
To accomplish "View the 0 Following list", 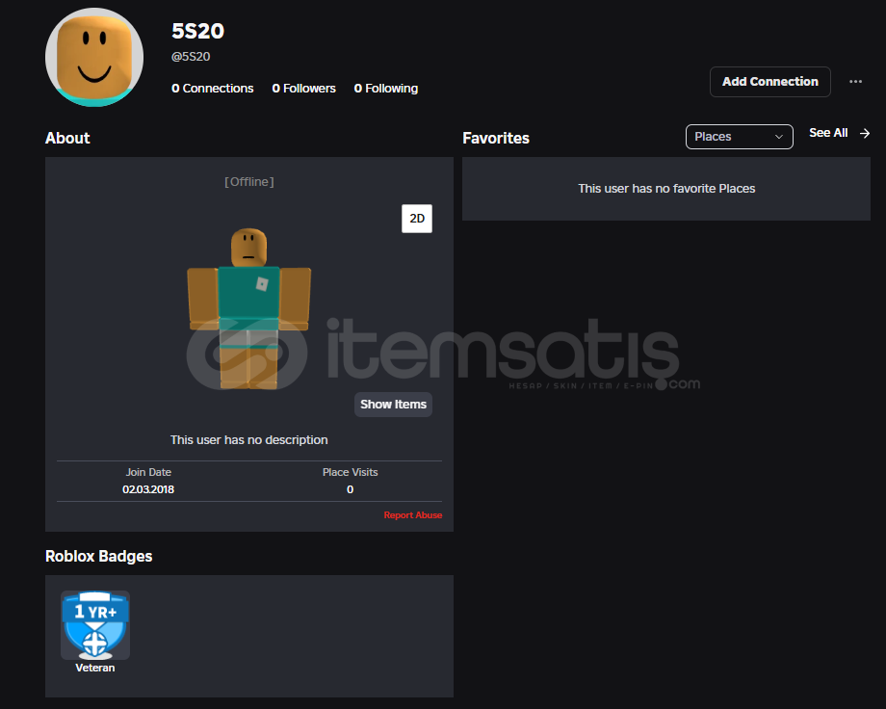I will (x=386, y=89).
